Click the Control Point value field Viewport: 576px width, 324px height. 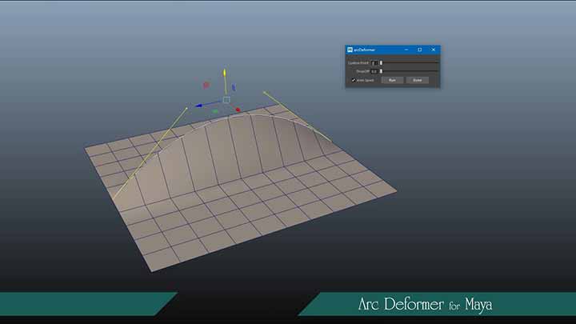pos(374,62)
